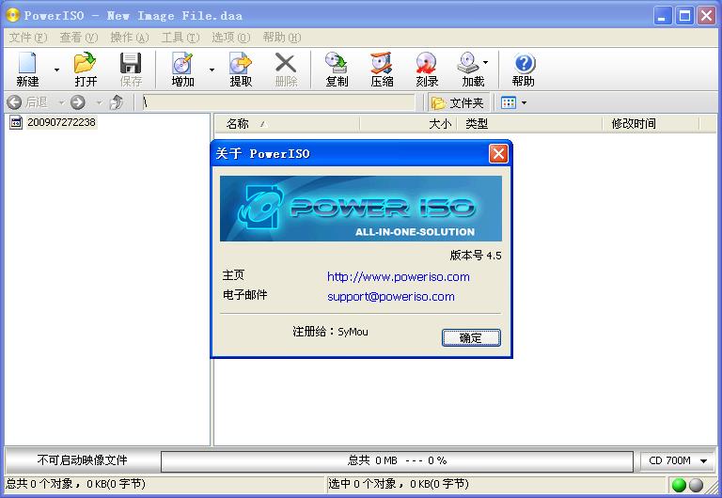Open the 操作(A) menu
This screenshot has height=498, width=722.
(x=130, y=38)
